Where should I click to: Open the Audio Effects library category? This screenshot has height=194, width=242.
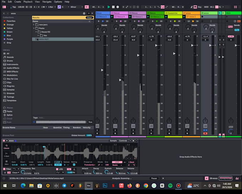(x=11, y=68)
